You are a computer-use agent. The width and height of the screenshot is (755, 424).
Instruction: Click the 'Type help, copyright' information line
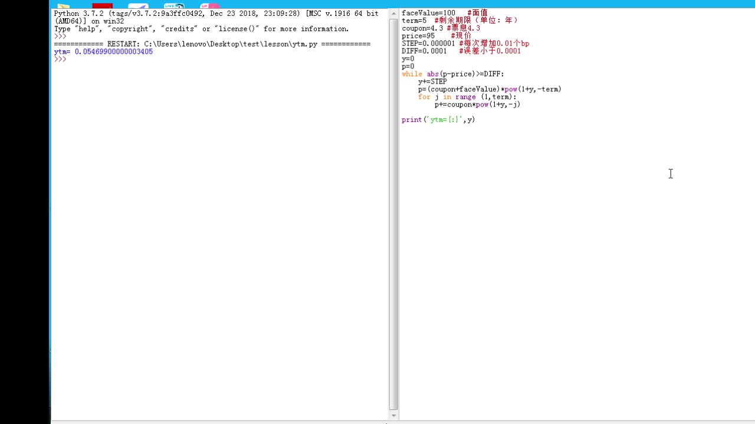pos(202,29)
